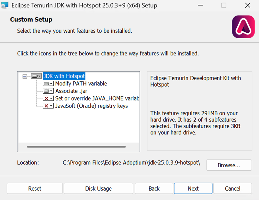Viewport: 259px width, 200px height.
Task: Click the install location path text
Action: click(x=131, y=163)
